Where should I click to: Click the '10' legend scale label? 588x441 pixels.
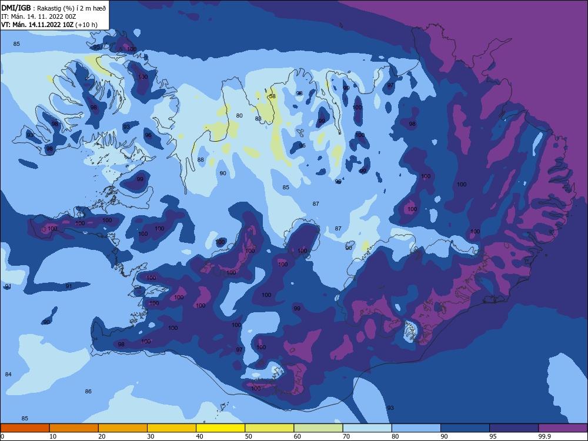(x=53, y=436)
